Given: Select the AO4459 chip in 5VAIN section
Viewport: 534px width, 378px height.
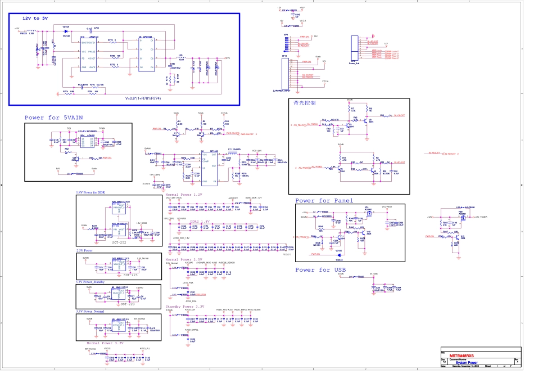Looking at the screenshot, I should coord(87,143).
